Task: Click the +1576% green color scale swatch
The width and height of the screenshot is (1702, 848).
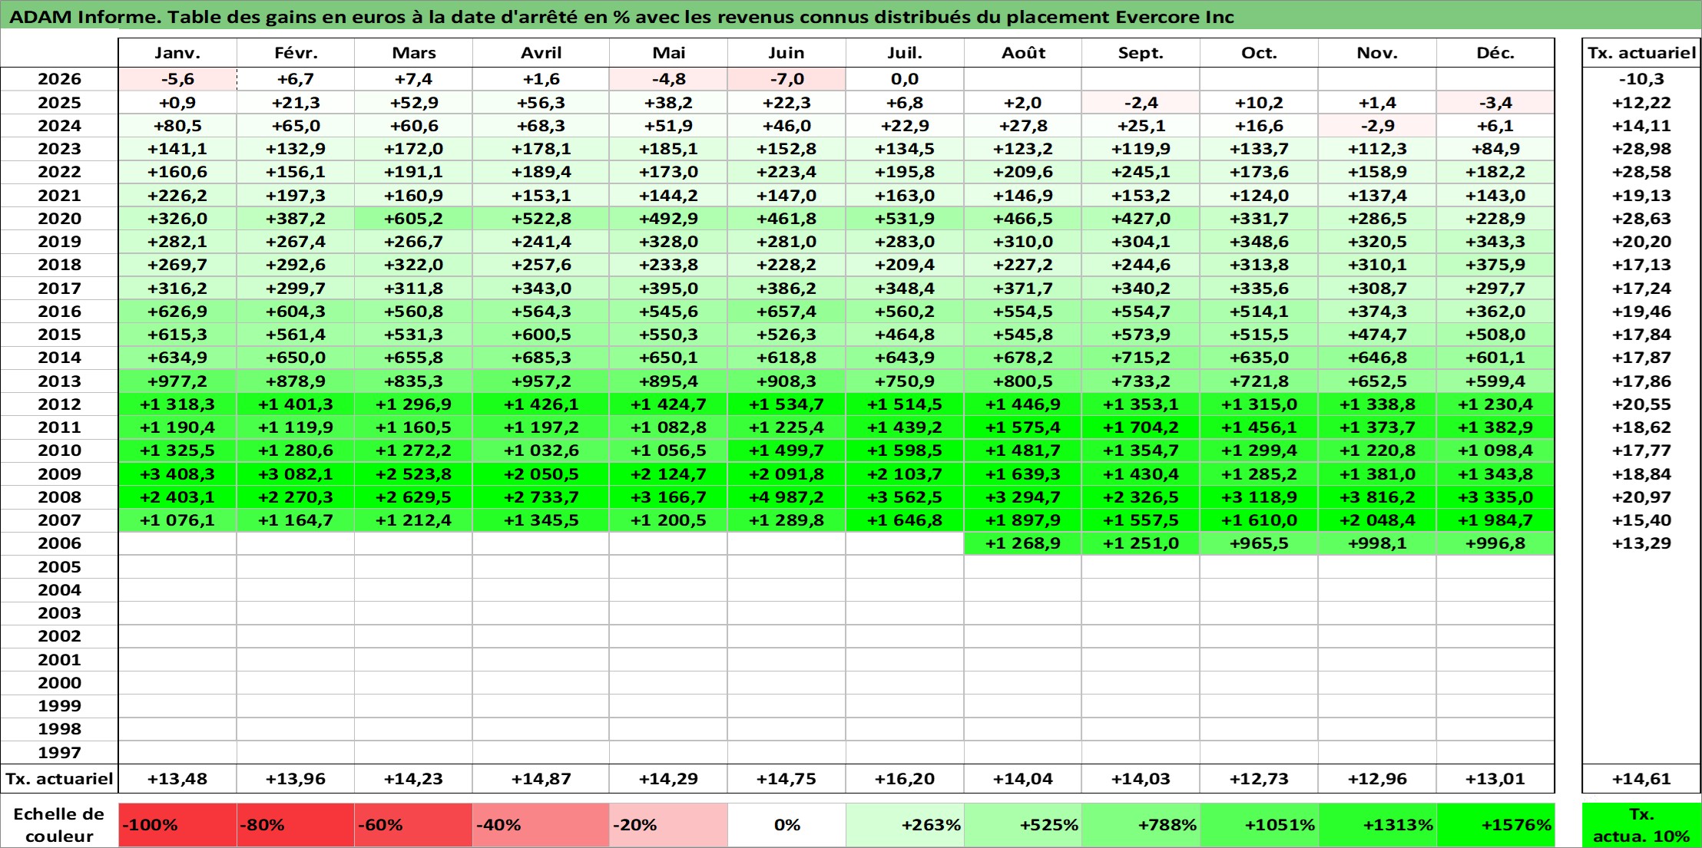Action: click(1495, 825)
